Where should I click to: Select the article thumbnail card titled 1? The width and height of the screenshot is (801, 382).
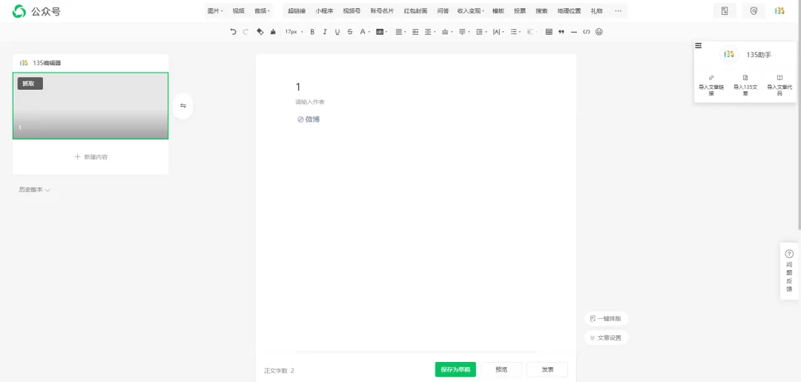(x=90, y=106)
